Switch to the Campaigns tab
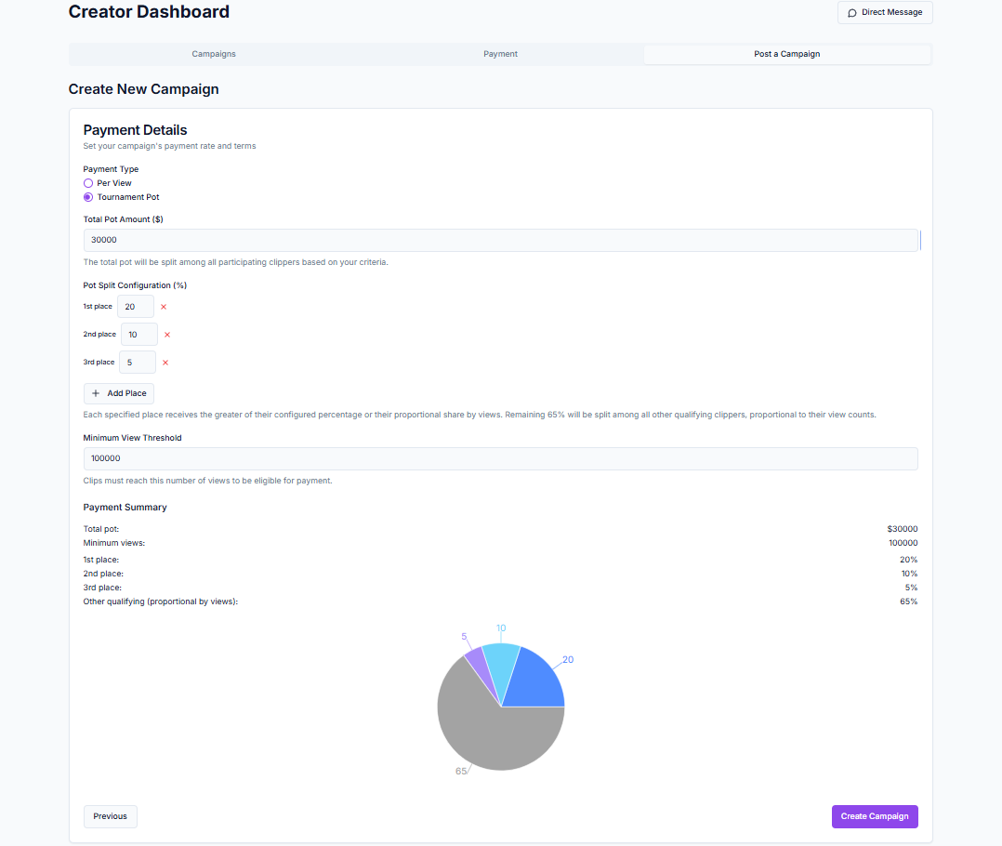Image resolution: width=1002 pixels, height=846 pixels. pyautogui.click(x=214, y=54)
